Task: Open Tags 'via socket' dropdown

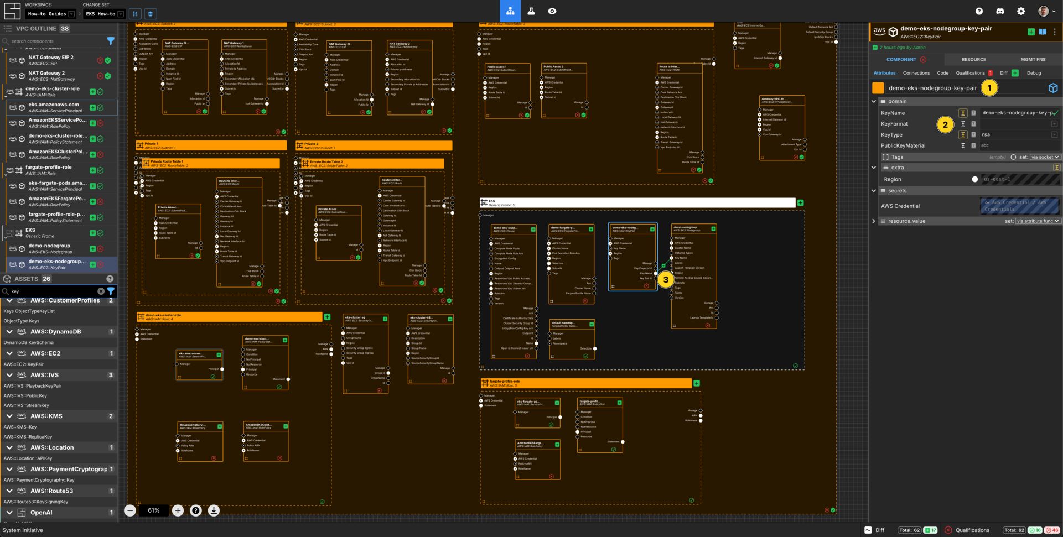Action: pos(1045,157)
